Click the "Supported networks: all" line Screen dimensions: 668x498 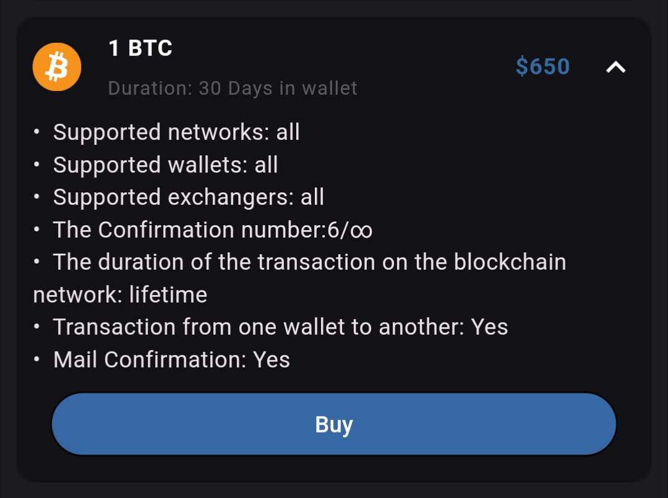(x=176, y=132)
